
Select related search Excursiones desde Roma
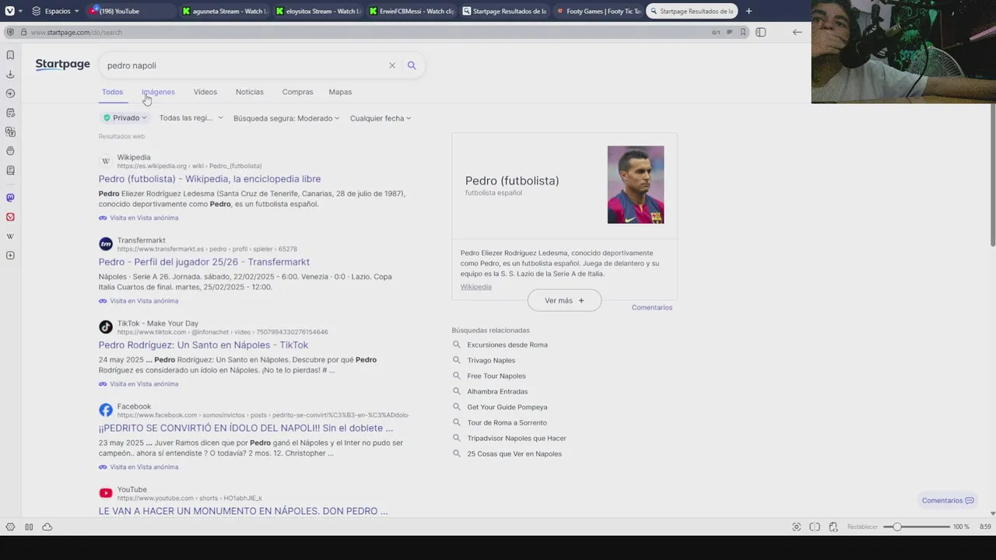point(507,345)
